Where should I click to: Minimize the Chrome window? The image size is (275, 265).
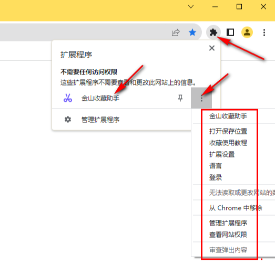point(215,7)
